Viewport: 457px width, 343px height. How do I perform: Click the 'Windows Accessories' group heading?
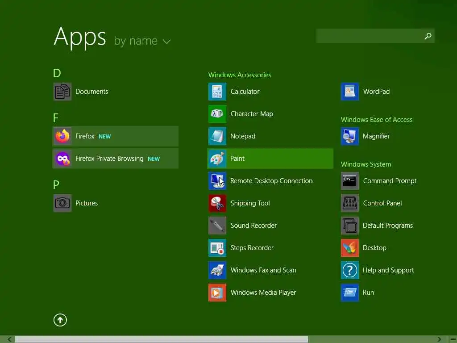point(240,75)
